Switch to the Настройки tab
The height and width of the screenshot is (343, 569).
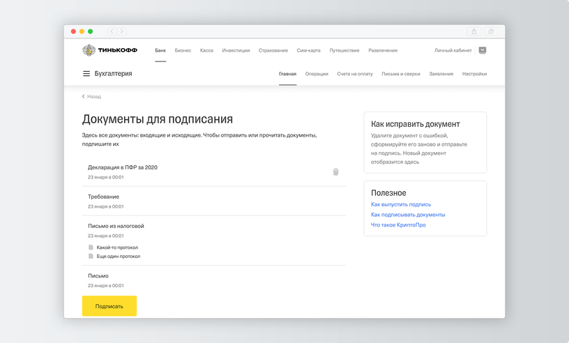click(474, 74)
